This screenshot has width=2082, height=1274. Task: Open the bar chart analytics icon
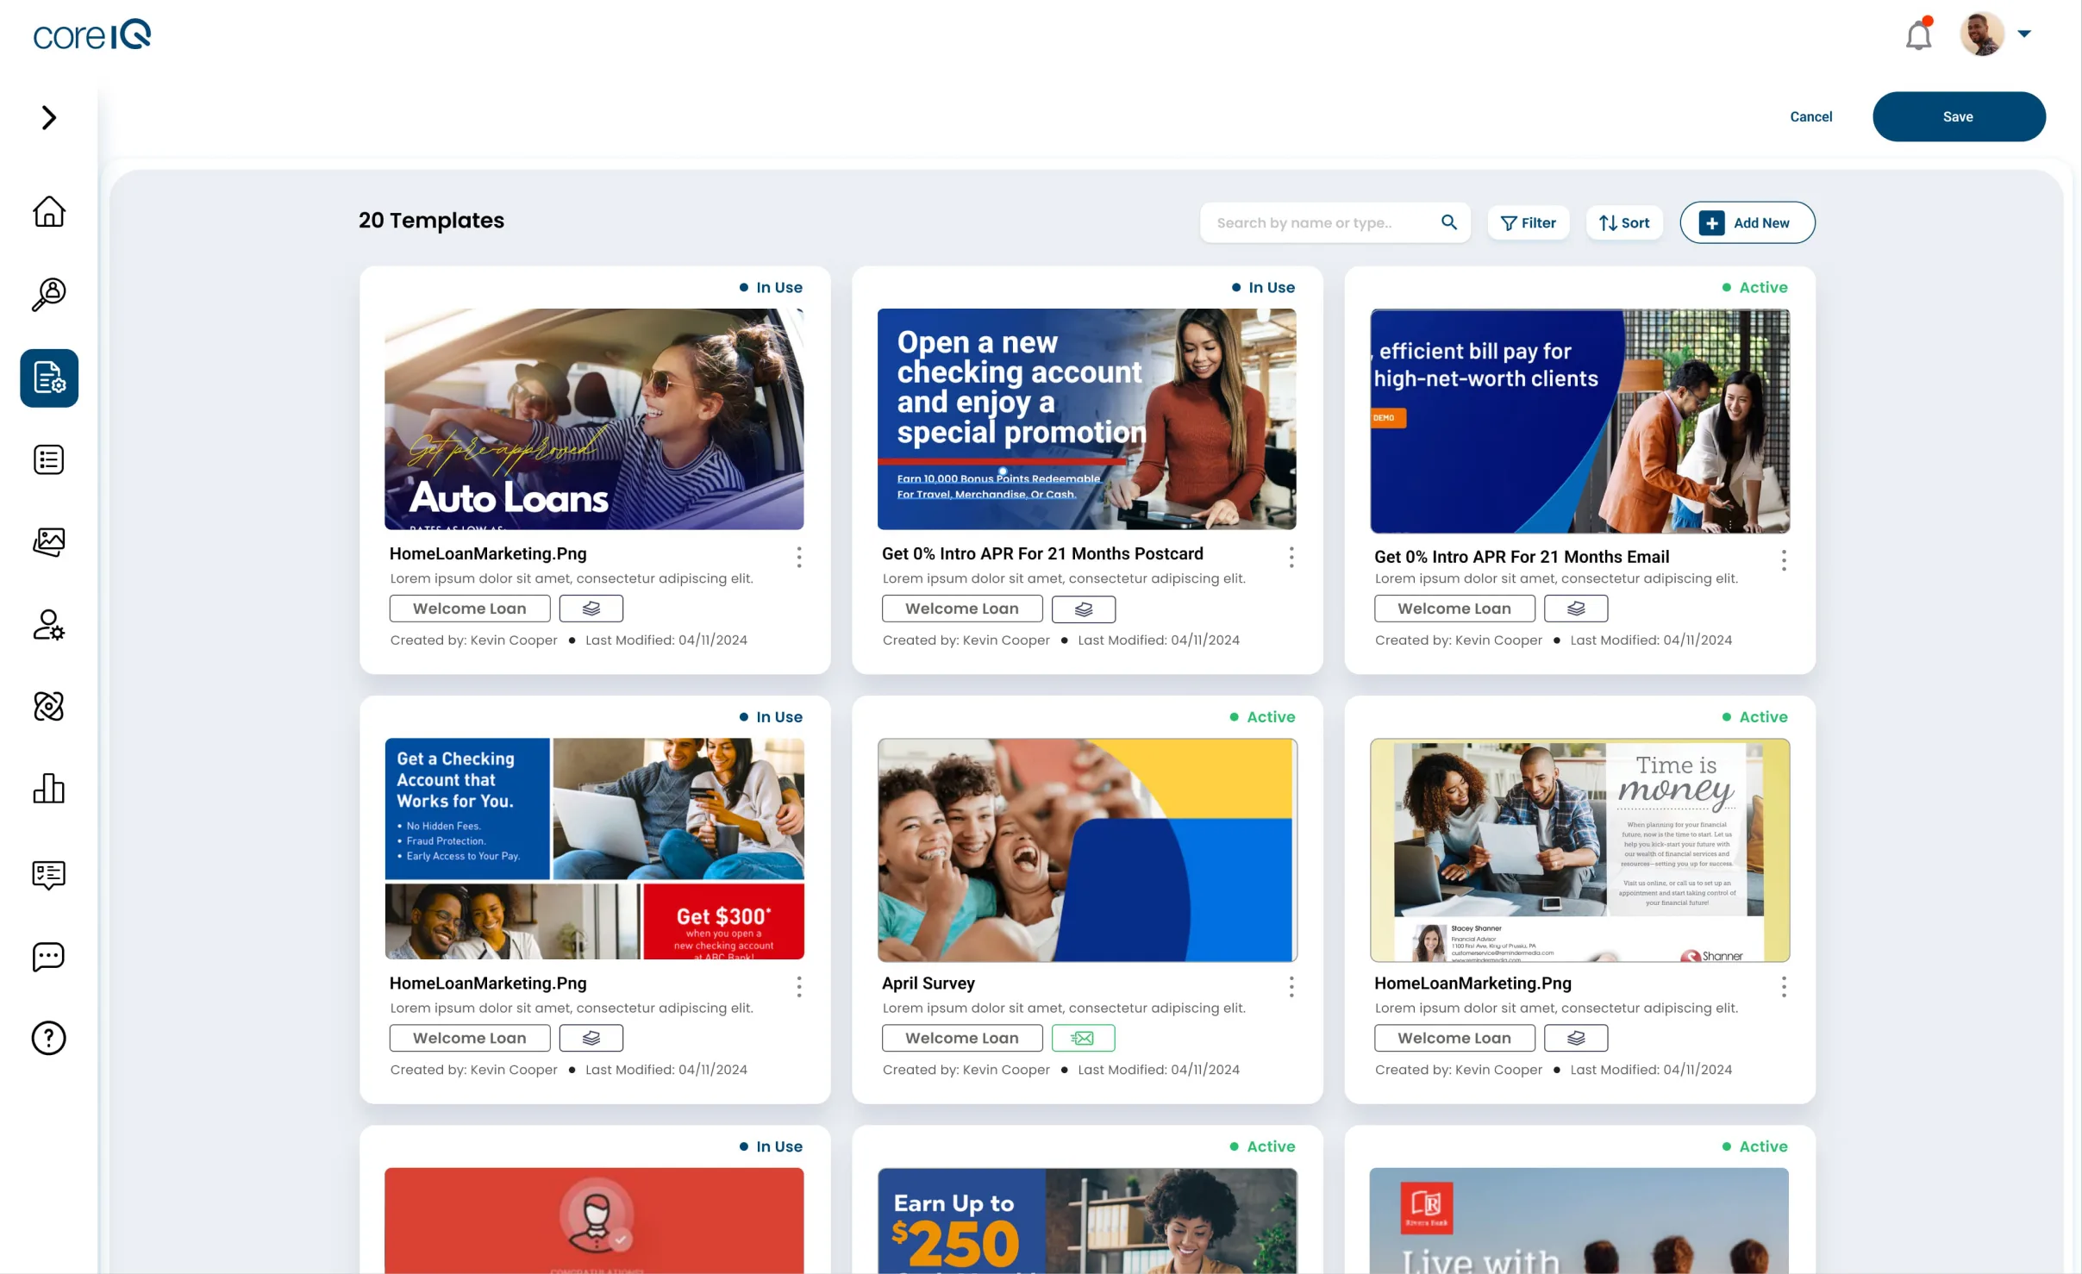tap(49, 788)
